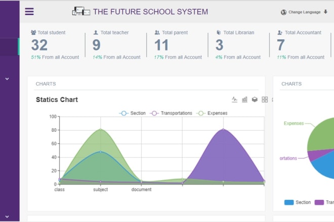
Task: Click the parent count 11
Action: point(161,45)
